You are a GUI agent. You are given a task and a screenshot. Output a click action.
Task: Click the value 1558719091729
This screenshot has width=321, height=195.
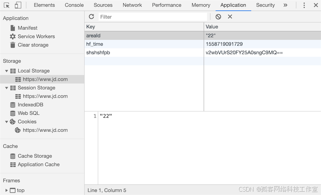pyautogui.click(x=224, y=44)
